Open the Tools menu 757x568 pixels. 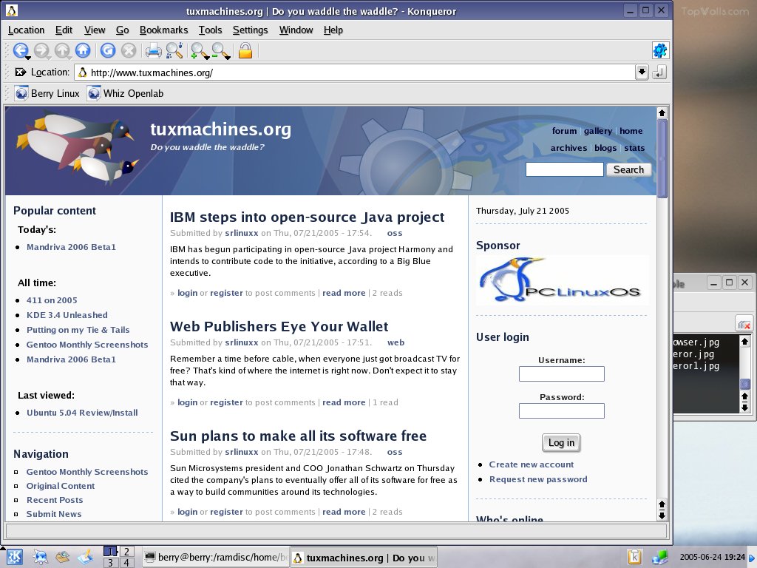(210, 30)
